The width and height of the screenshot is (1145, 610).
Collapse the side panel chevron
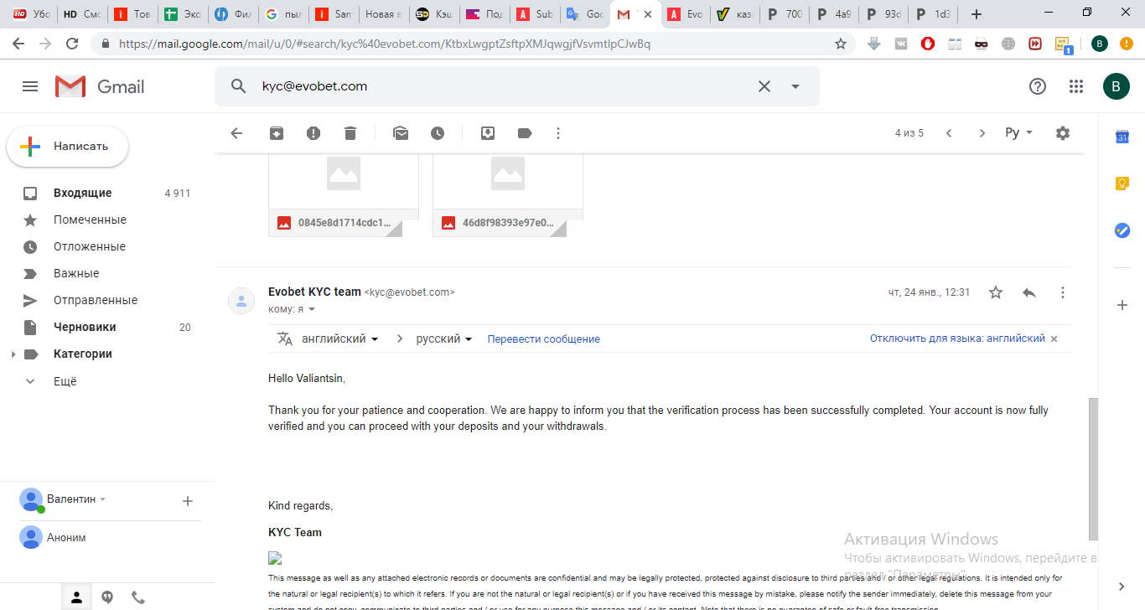pyautogui.click(x=1122, y=587)
